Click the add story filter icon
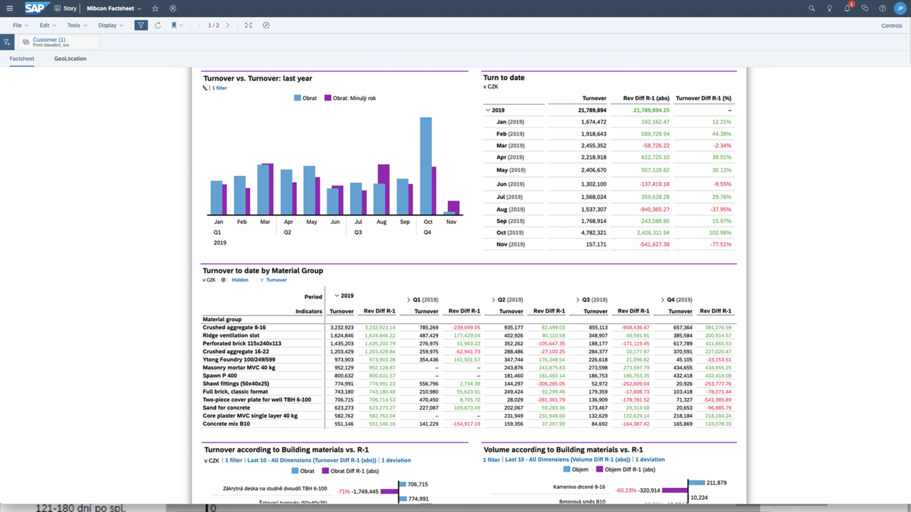Viewport: 911px width, 512px height. 7,42
